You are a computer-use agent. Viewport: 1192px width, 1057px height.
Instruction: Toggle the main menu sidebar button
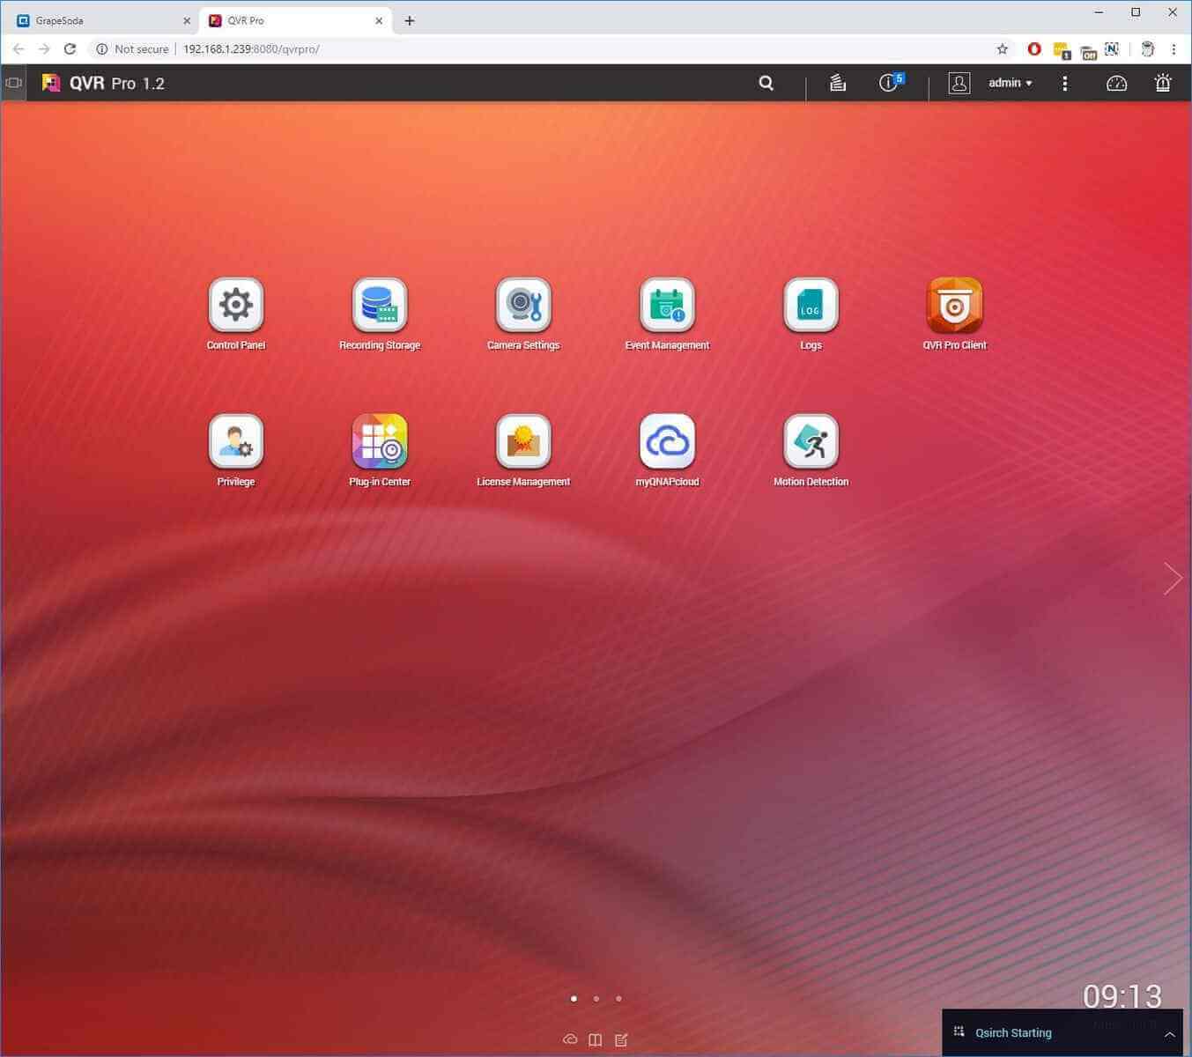(x=13, y=83)
